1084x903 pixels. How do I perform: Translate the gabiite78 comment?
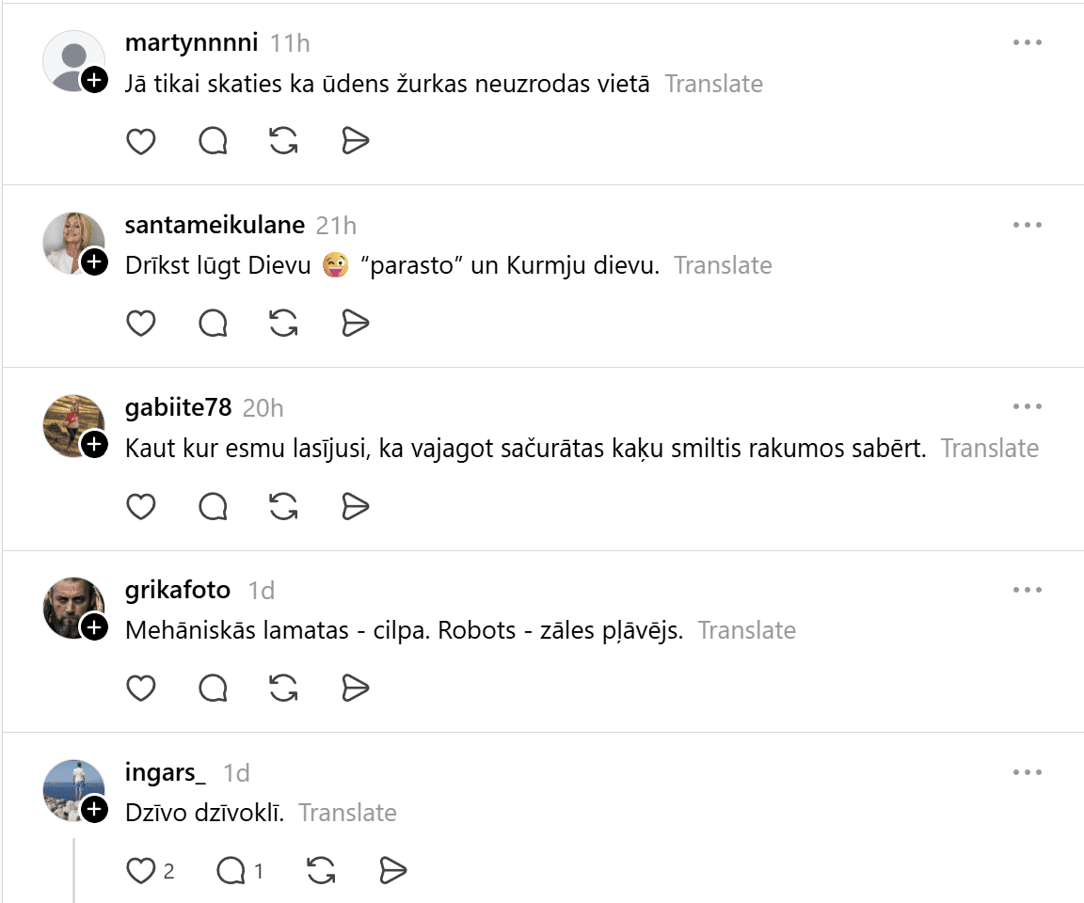tap(989, 449)
